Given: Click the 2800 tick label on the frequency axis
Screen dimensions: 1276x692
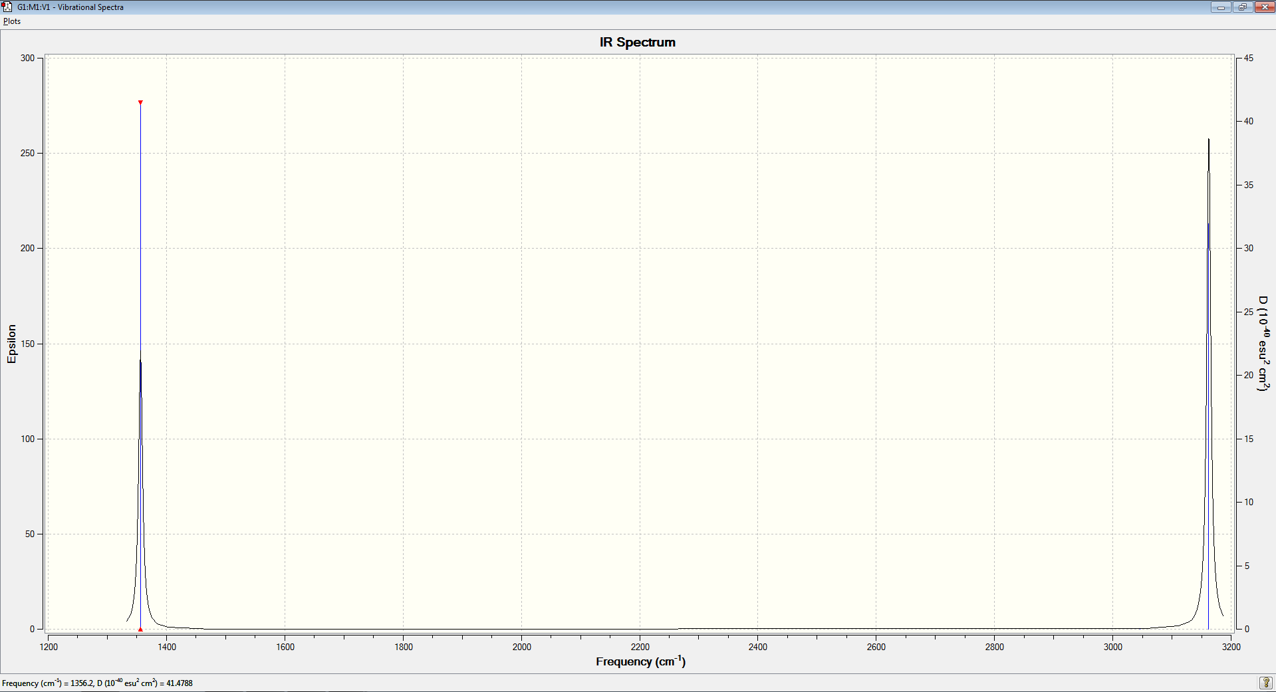Looking at the screenshot, I should tap(995, 647).
